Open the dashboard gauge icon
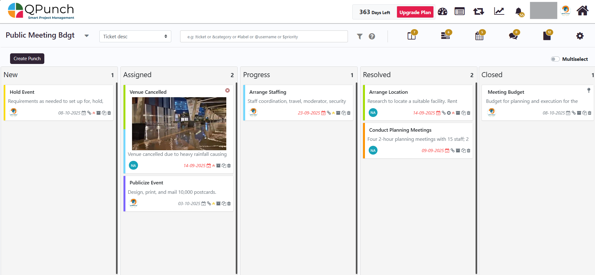 442,12
